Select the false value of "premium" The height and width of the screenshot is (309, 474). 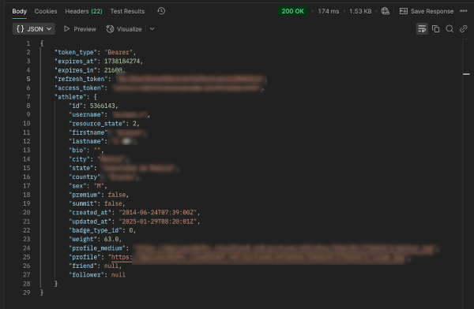coord(116,195)
